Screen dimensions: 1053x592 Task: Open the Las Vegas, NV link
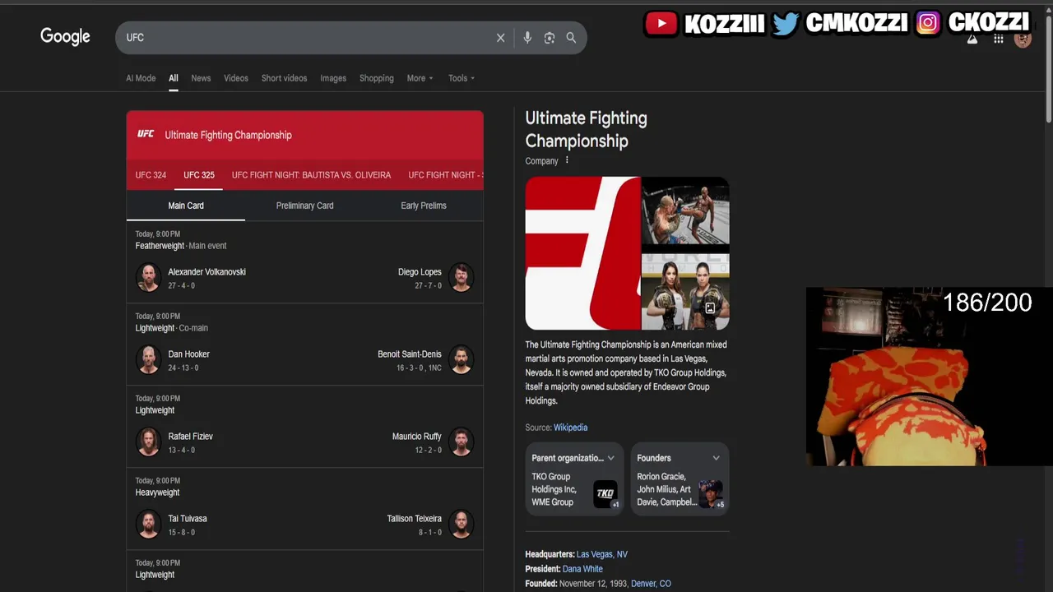point(602,554)
